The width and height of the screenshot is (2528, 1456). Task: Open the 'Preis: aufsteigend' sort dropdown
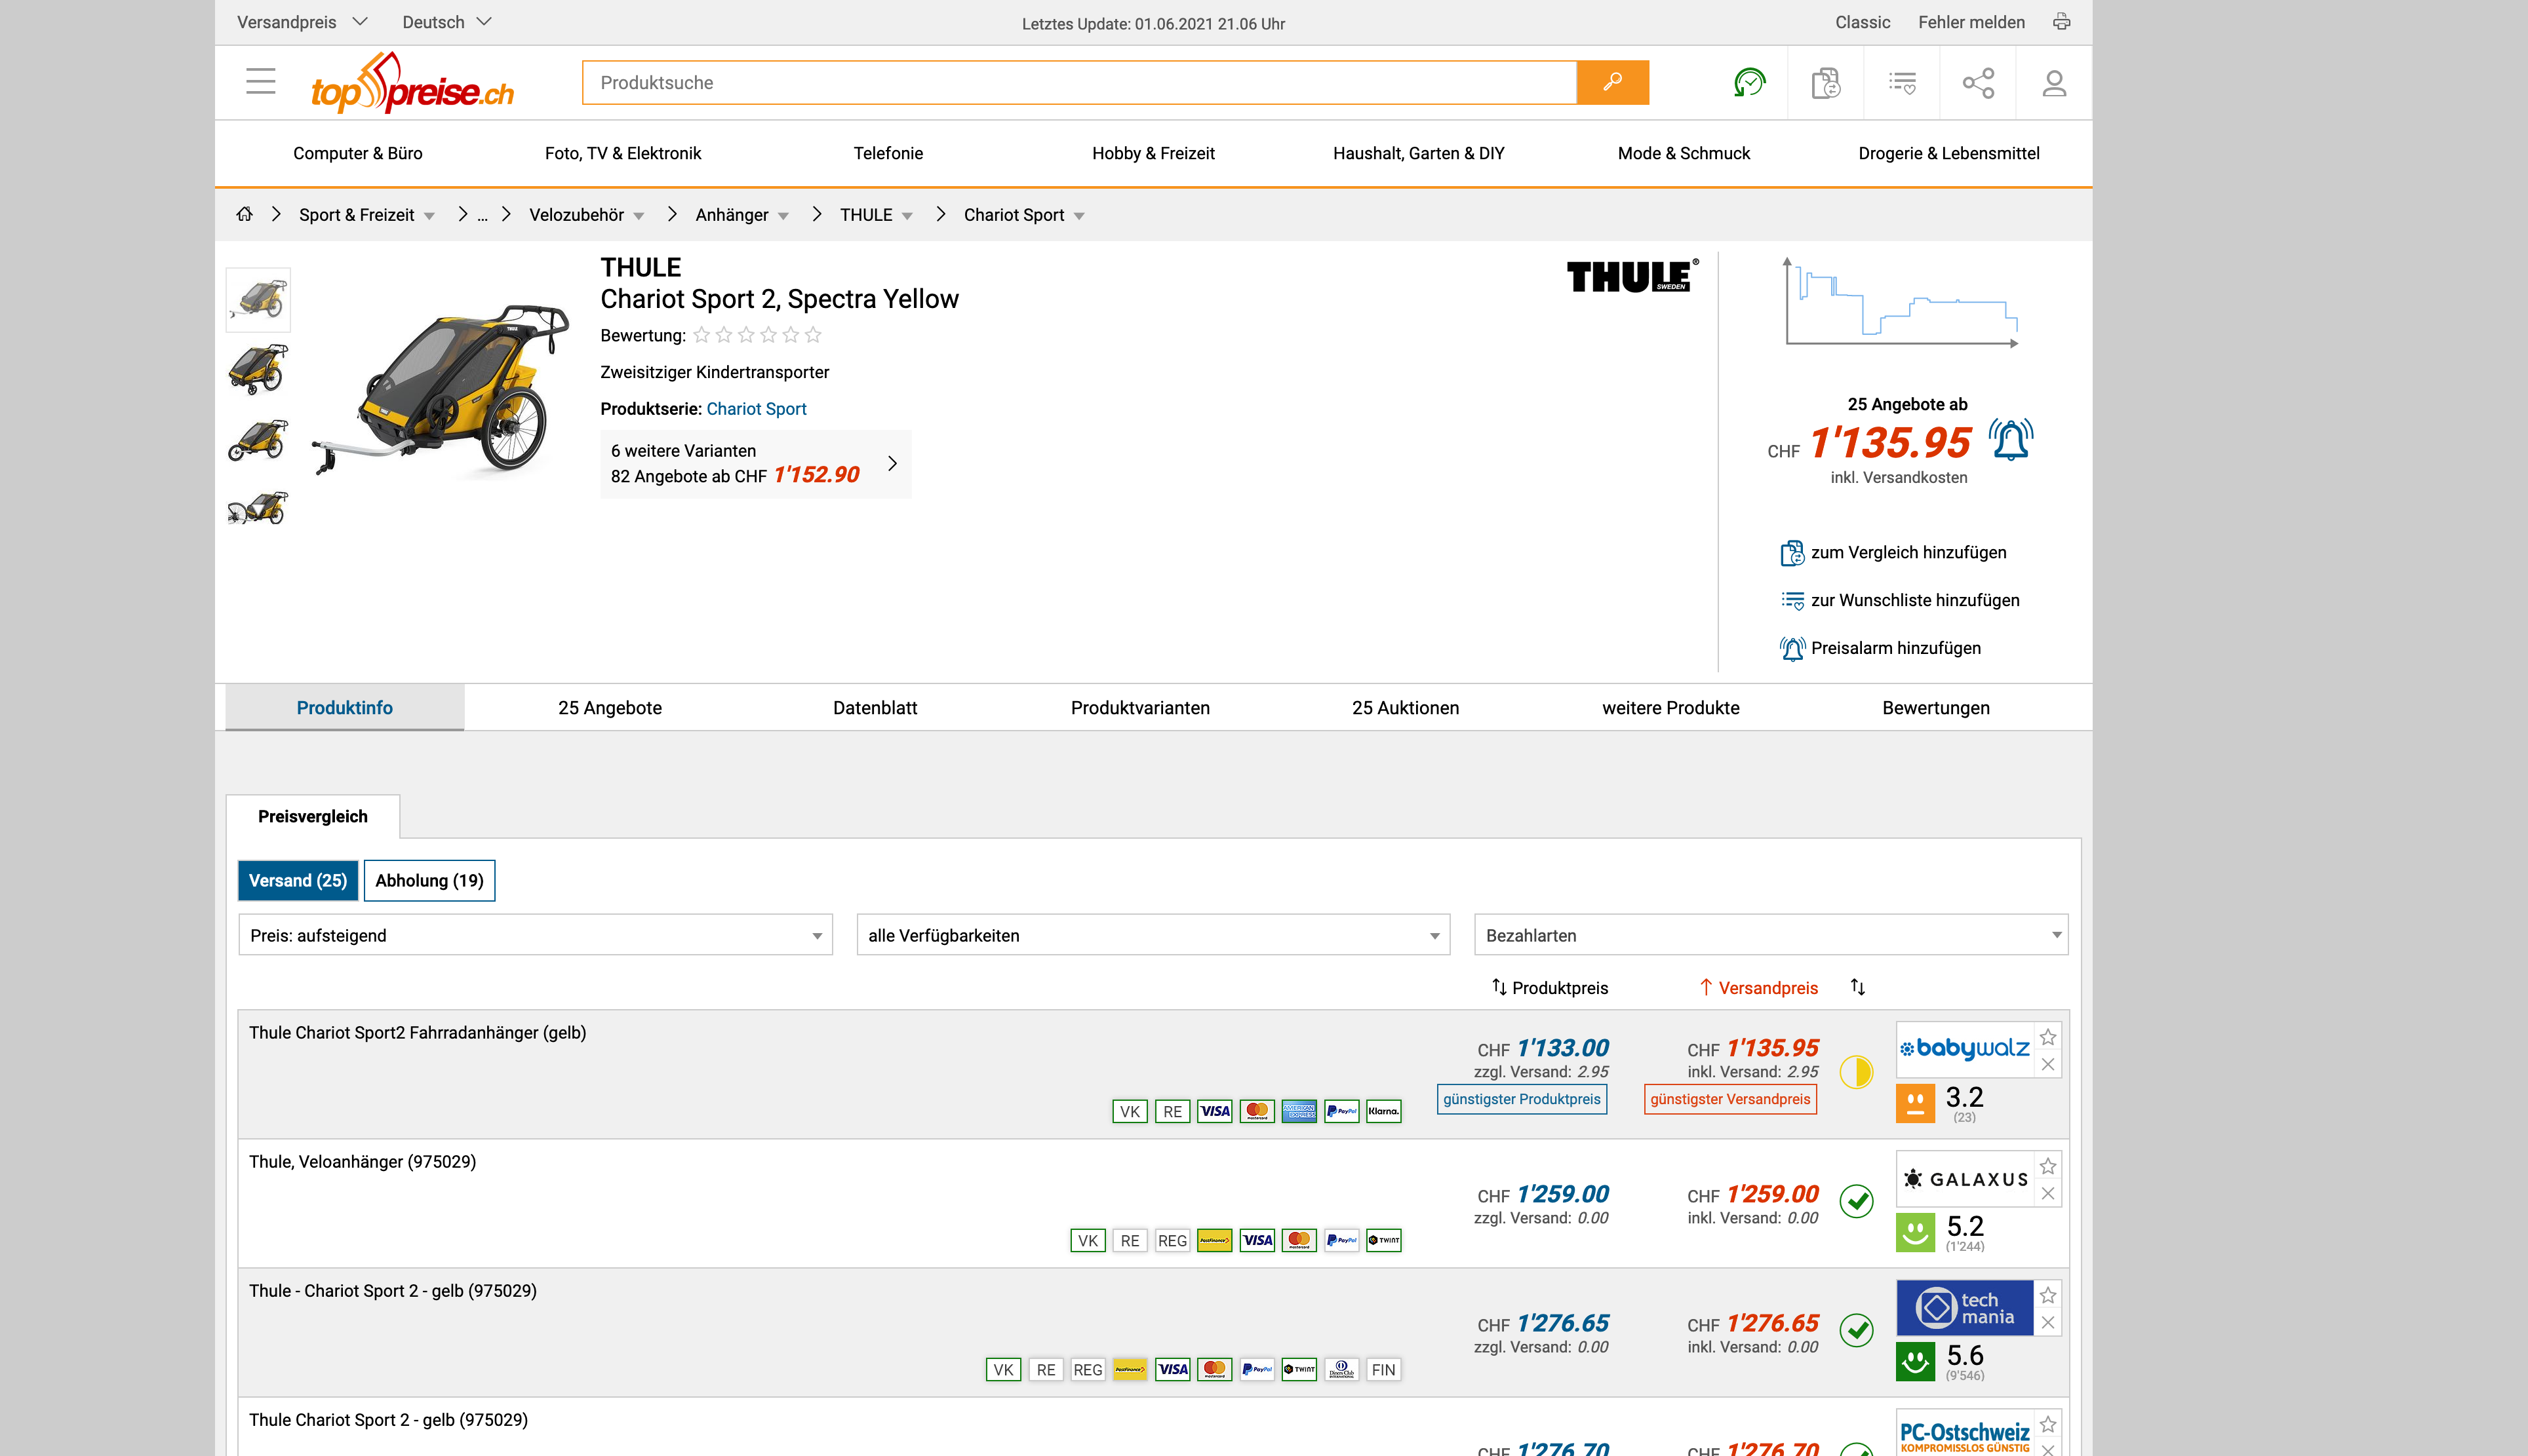coord(535,935)
